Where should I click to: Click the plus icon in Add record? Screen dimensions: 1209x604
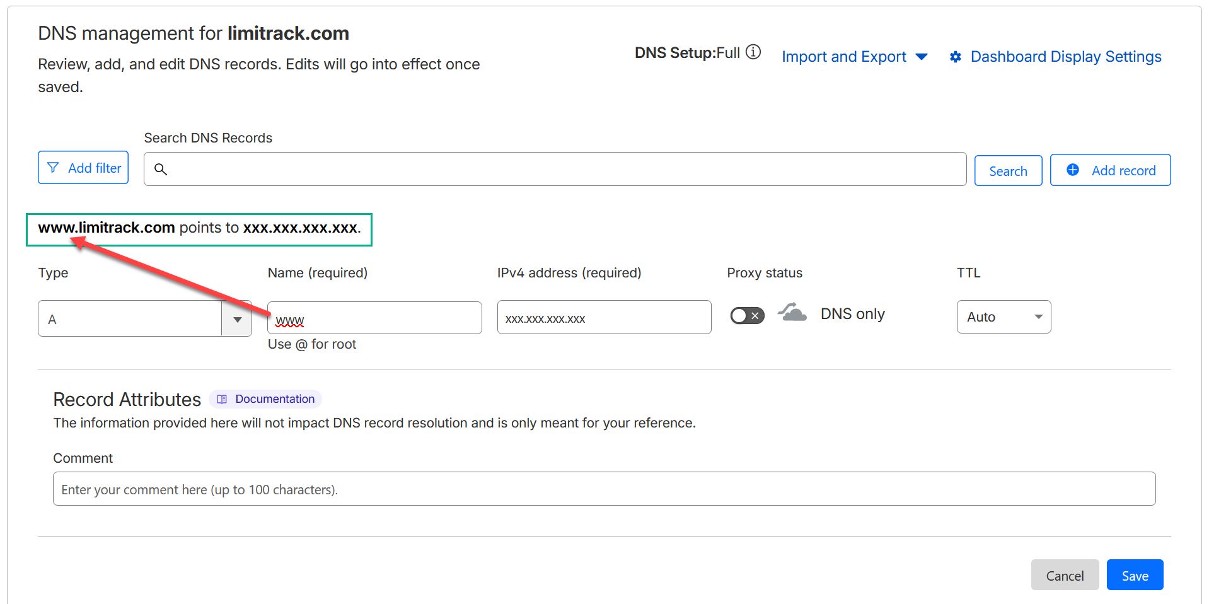pos(1072,170)
